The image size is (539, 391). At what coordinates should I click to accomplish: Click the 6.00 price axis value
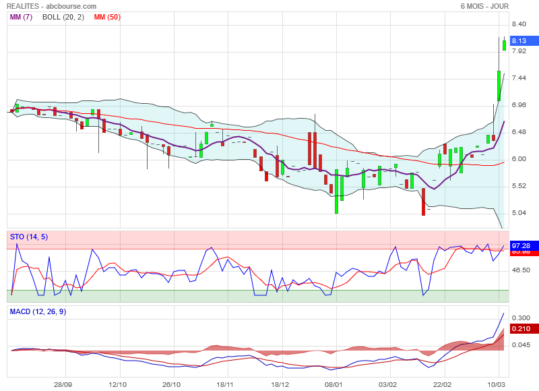[519, 159]
